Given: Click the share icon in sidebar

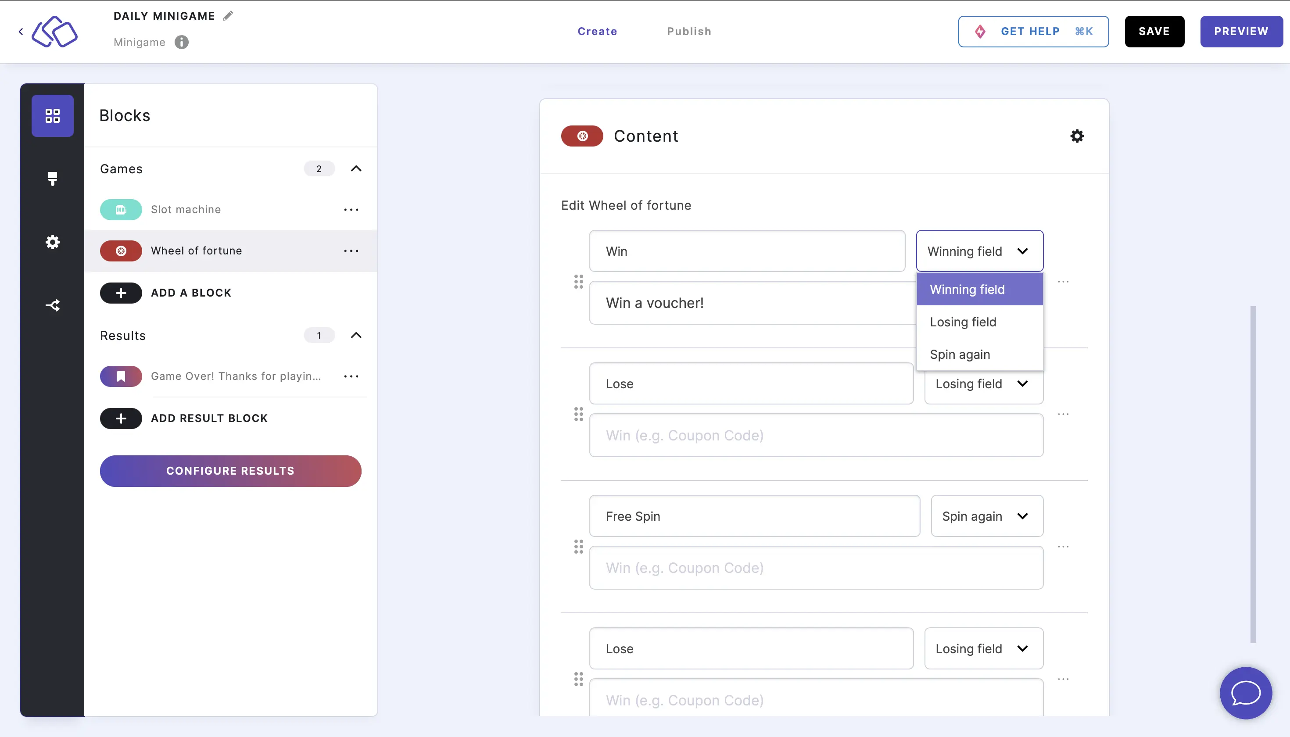Looking at the screenshot, I should coord(52,306).
